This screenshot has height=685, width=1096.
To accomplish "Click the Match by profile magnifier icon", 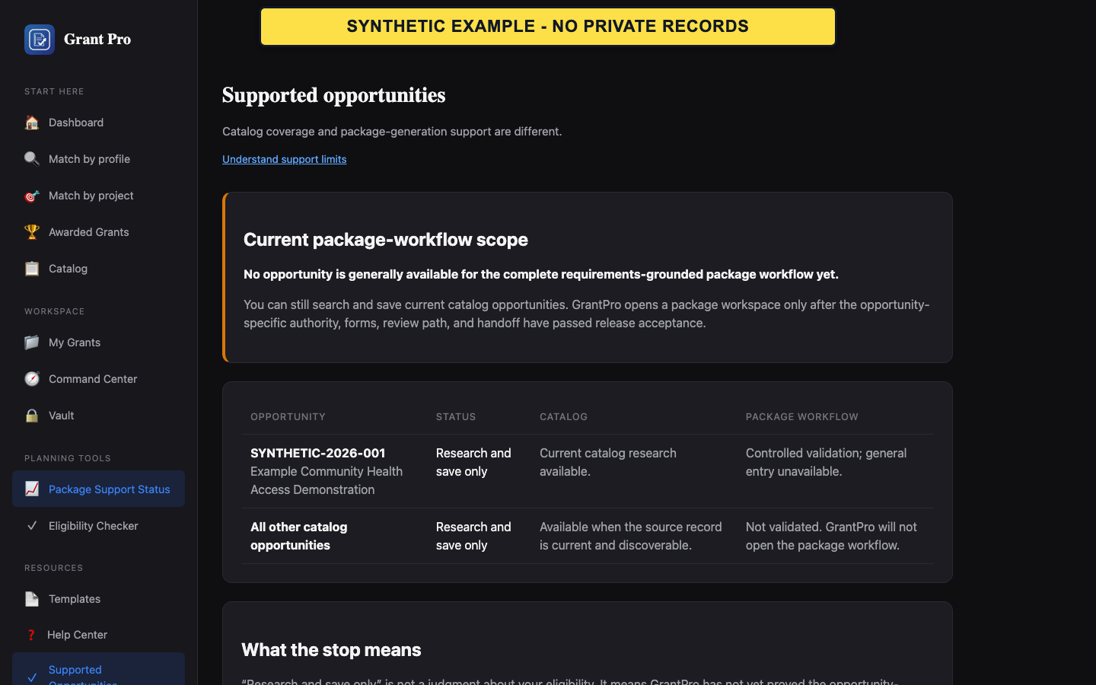I will coord(32,159).
